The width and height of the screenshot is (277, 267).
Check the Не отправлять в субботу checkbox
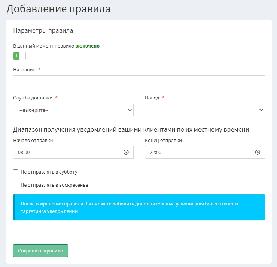[x=16, y=172]
